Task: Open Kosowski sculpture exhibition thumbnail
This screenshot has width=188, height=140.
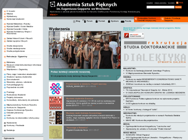Action: (56, 118)
